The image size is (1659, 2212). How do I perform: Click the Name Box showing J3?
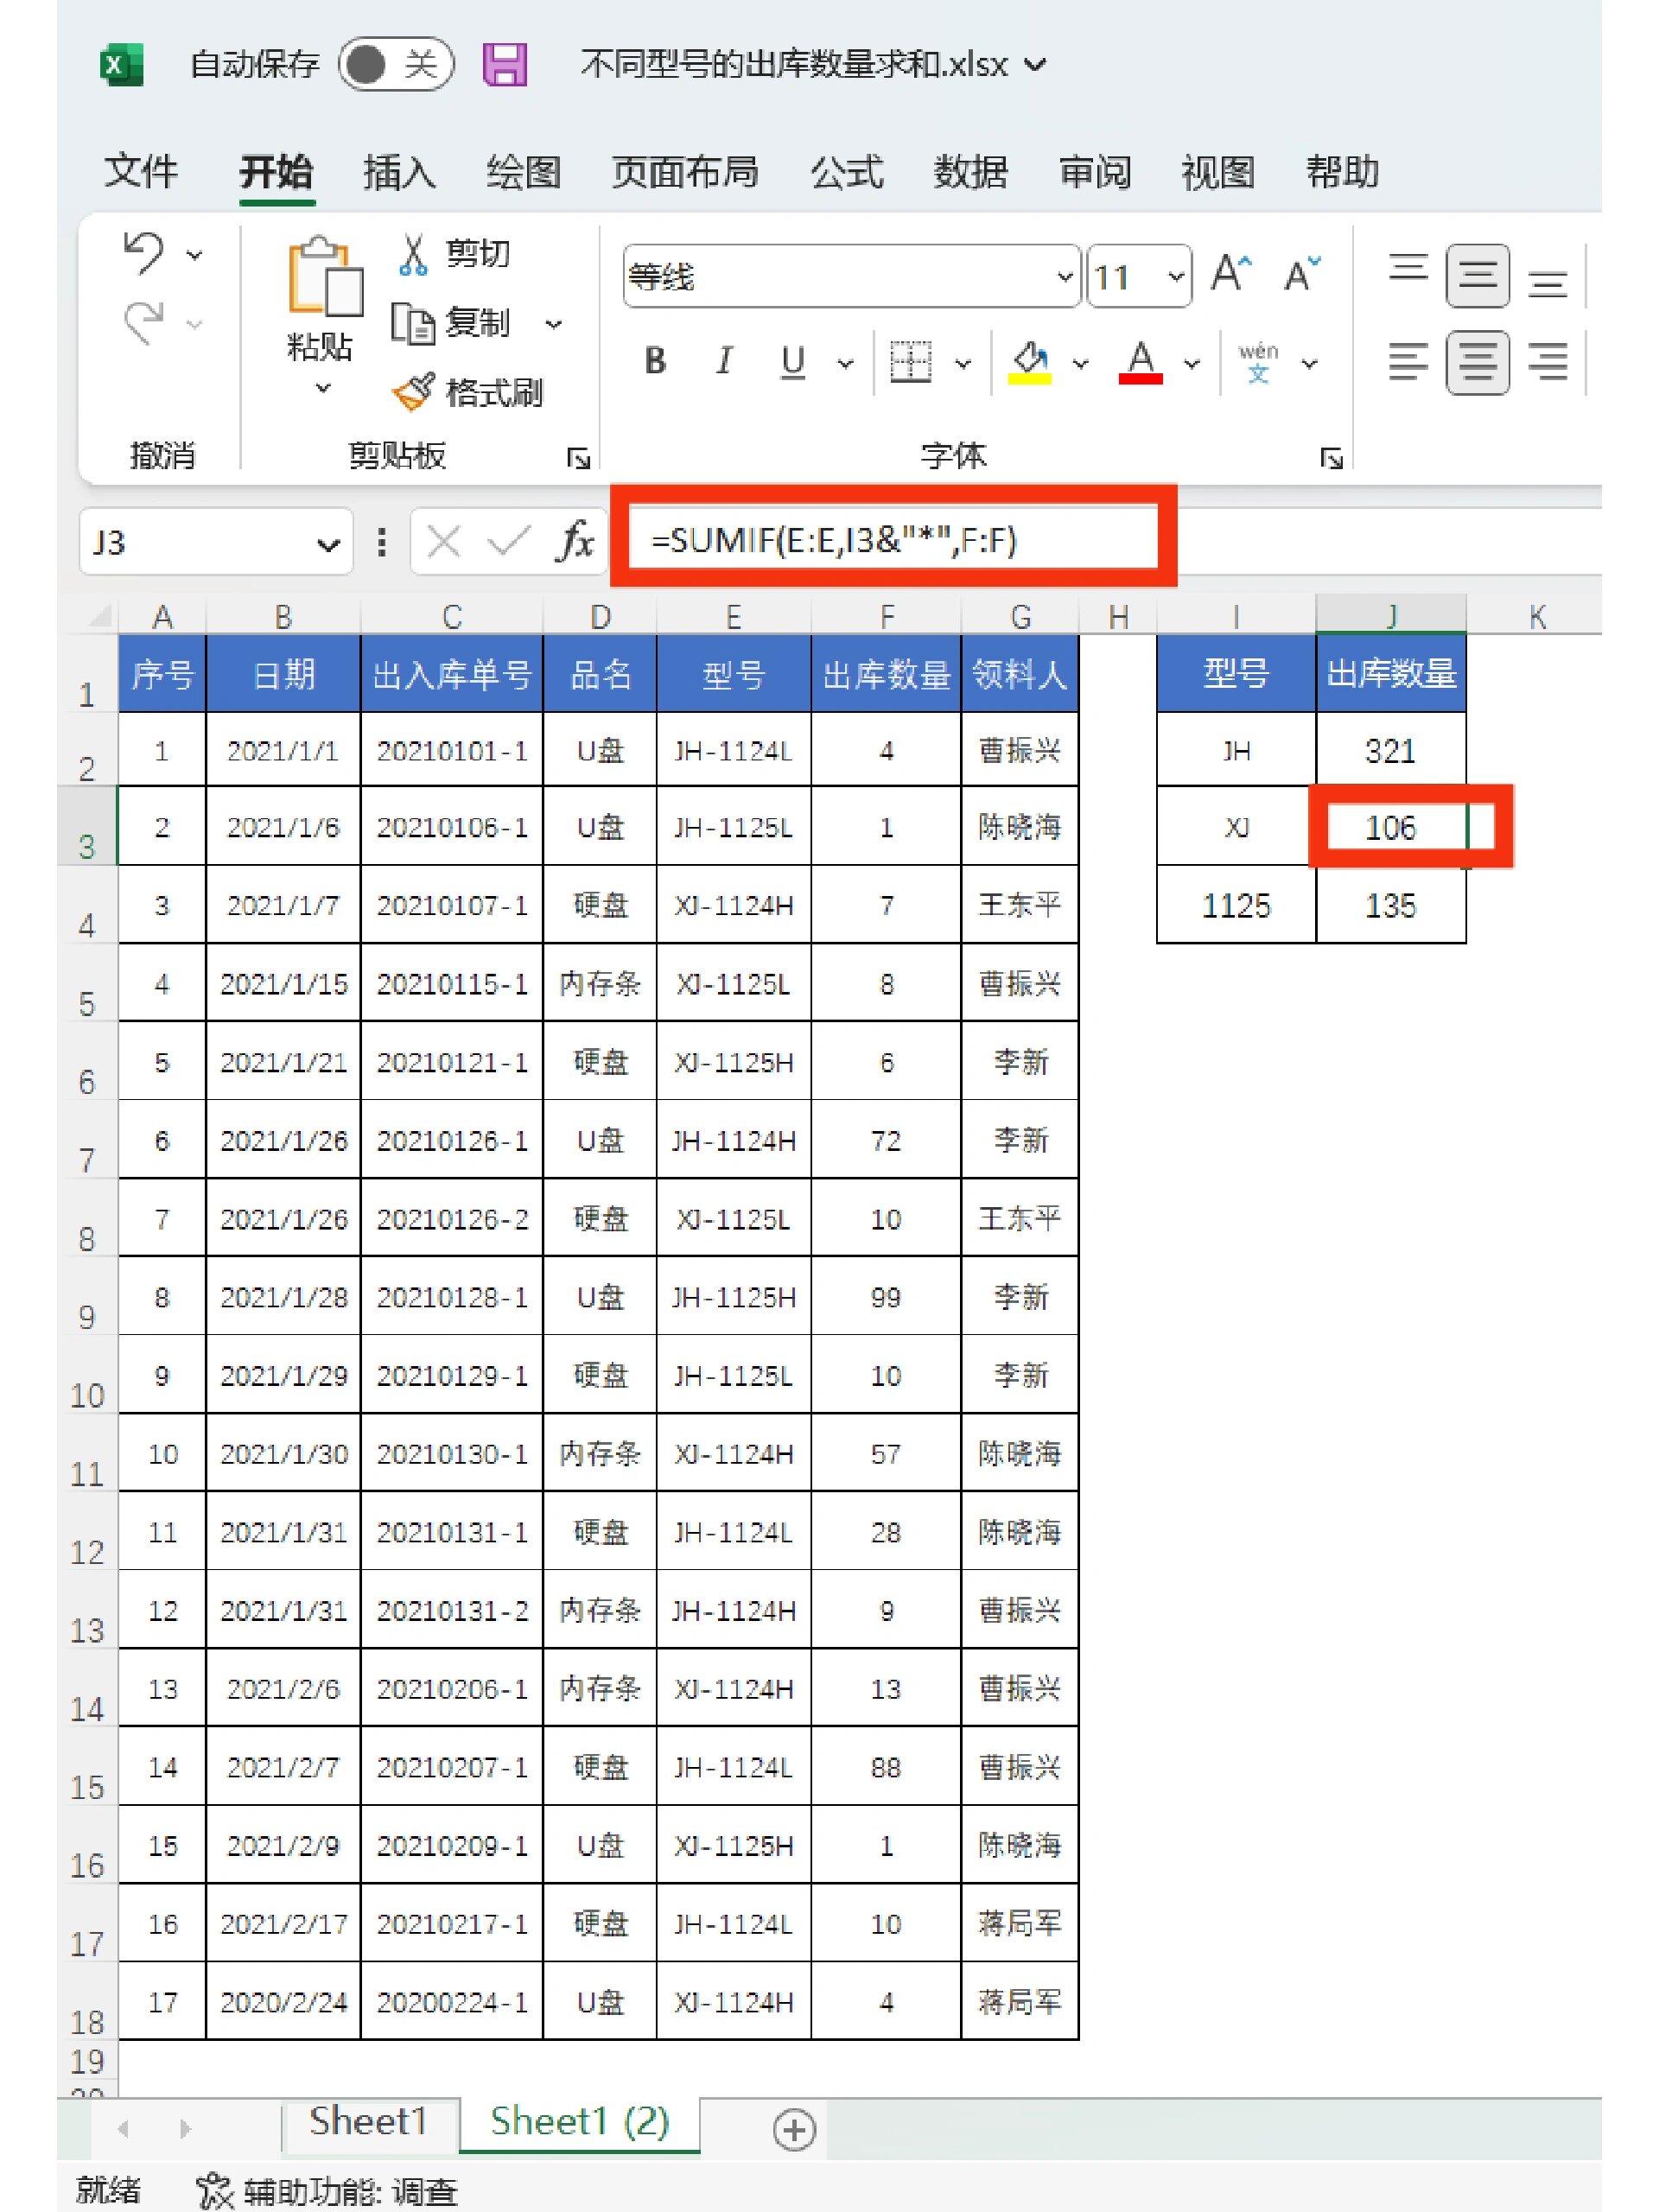click(200, 542)
